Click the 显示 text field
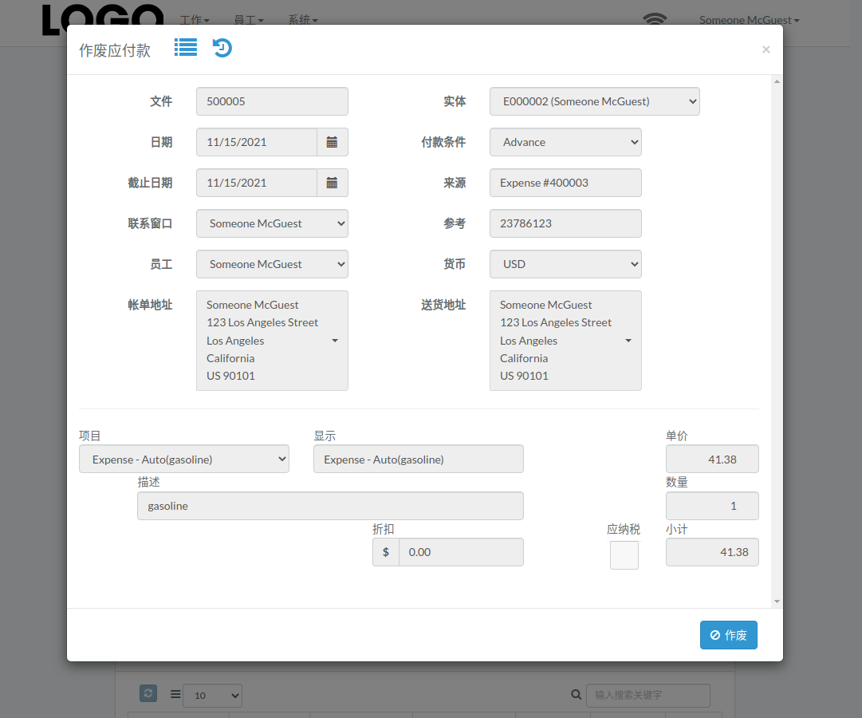This screenshot has height=718, width=862. (419, 459)
